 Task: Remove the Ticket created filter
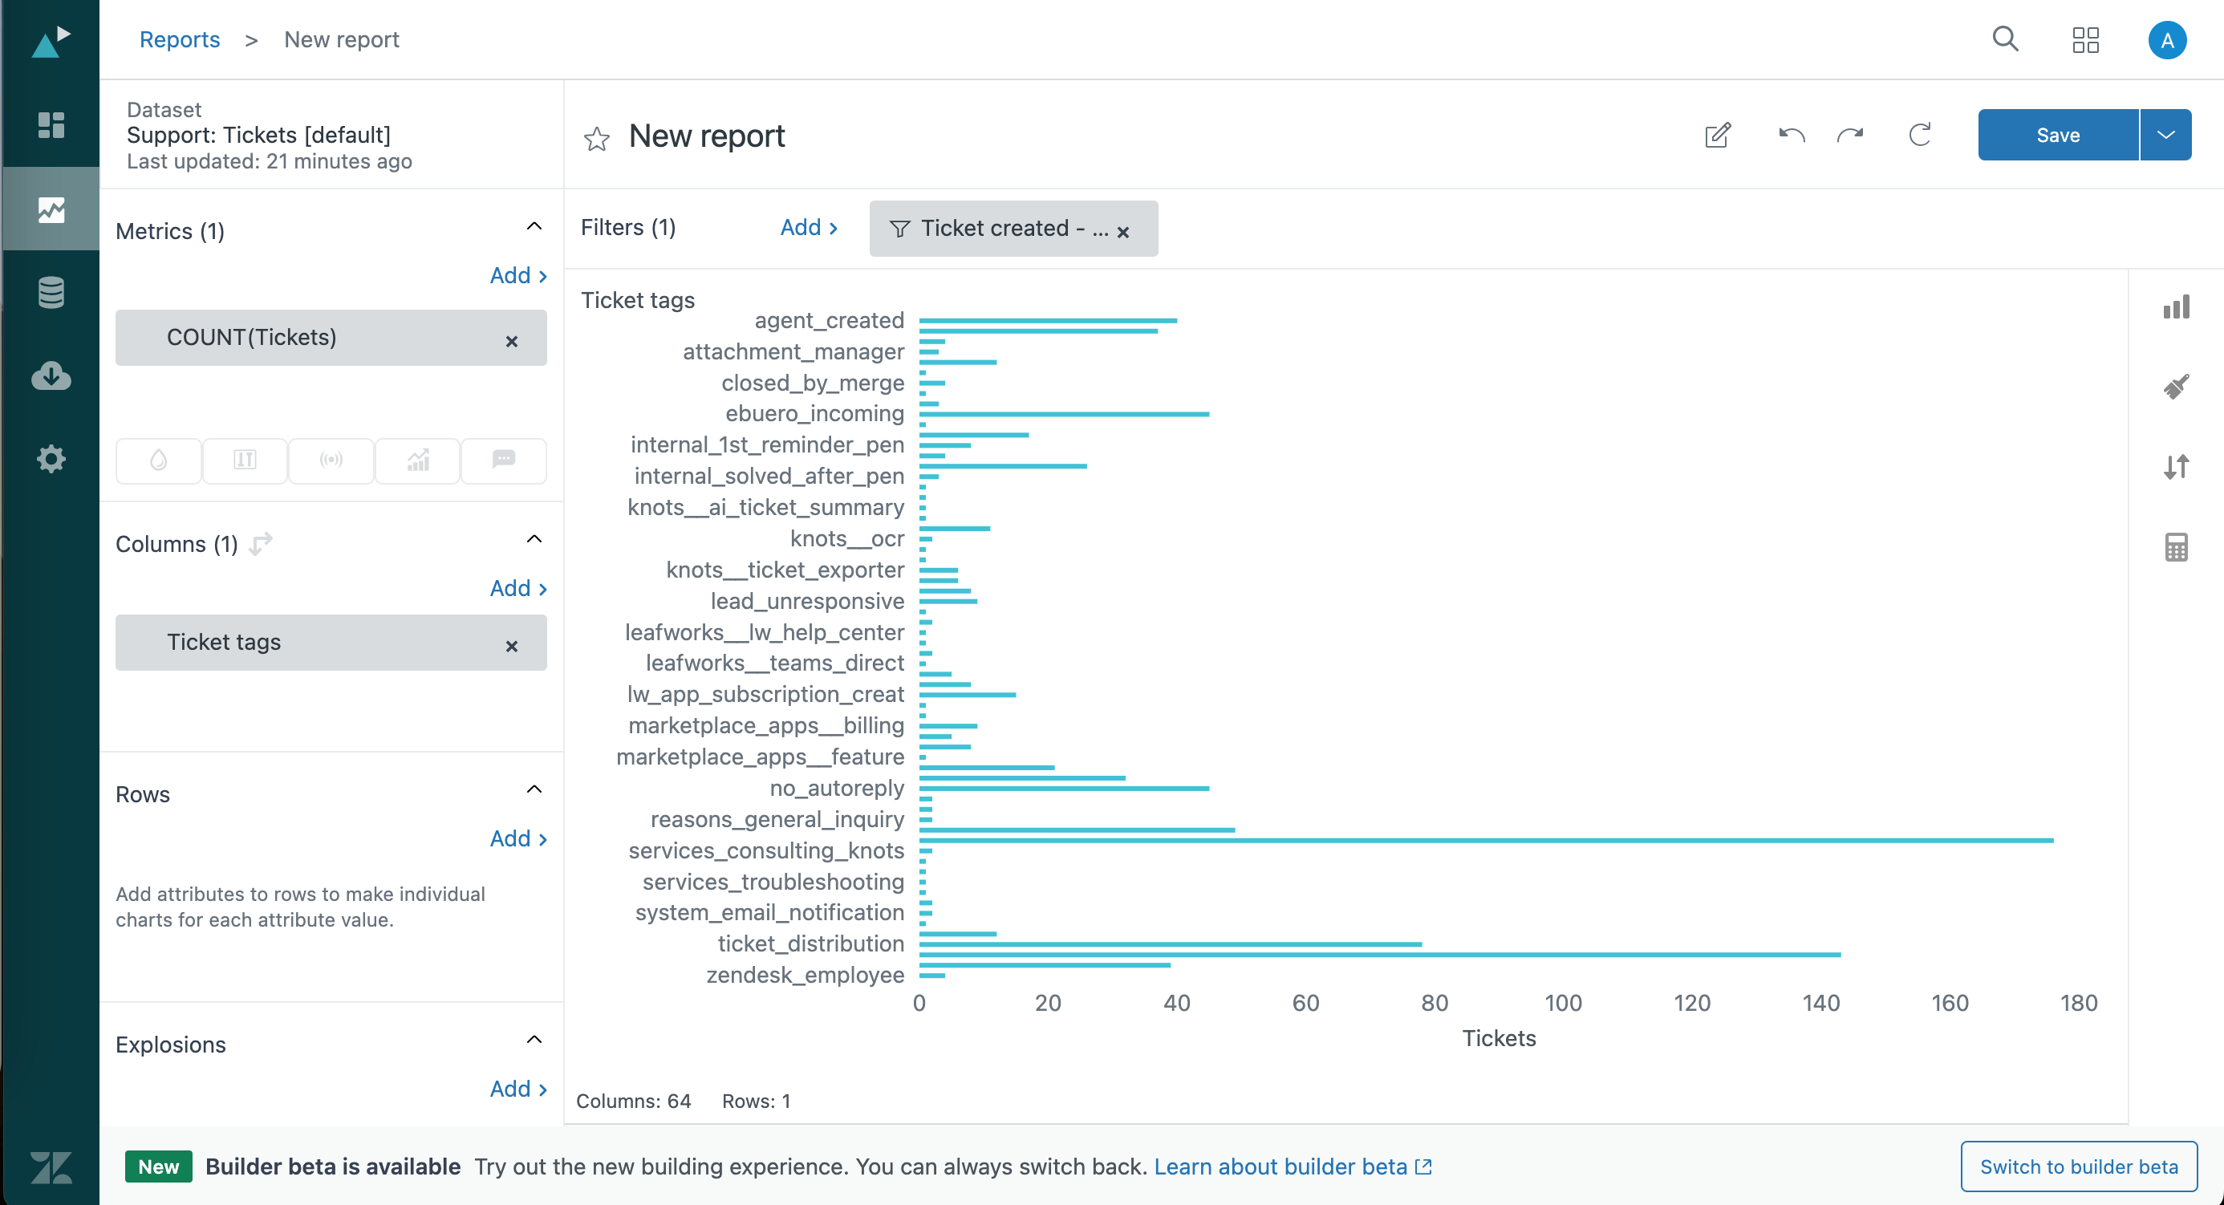pos(1122,231)
